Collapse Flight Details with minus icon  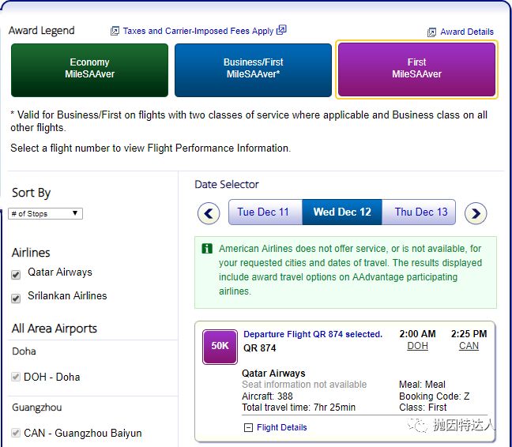click(x=248, y=427)
